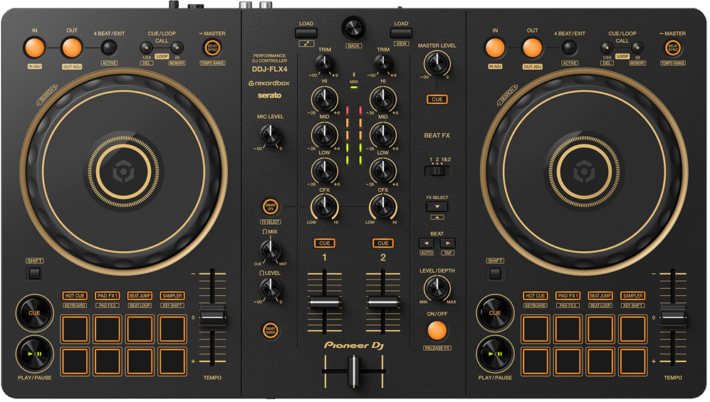Toggle channel 2 headphone CUE

click(x=383, y=243)
